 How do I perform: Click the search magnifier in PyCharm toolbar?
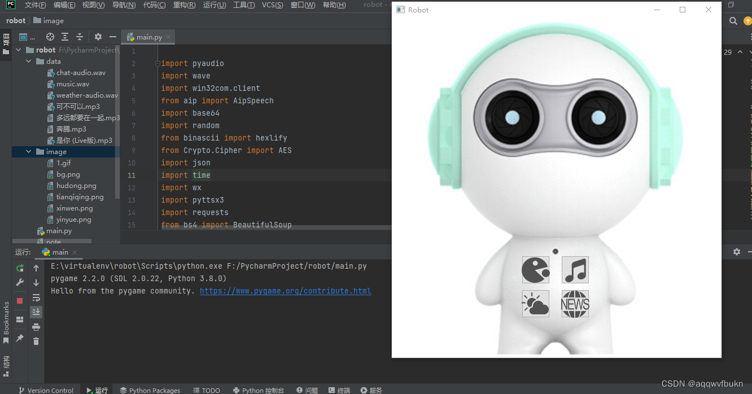[x=733, y=21]
